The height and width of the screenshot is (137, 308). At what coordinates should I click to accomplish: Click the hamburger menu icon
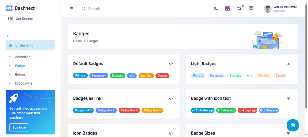point(71,9)
